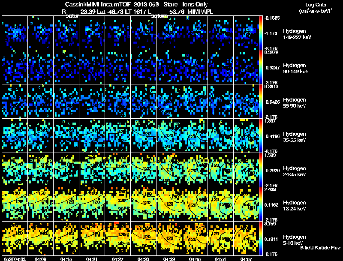343x261 pixels.
Task: Open the 04:21 panel in Hydrogen 55-90 keV row
Action: pyautogui.click(x=92, y=102)
